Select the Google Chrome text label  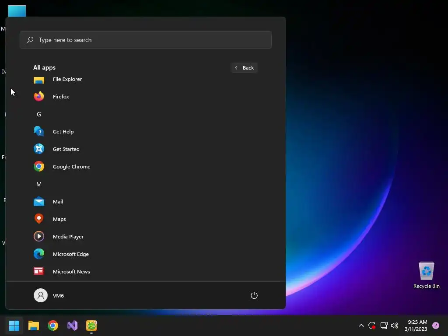(71, 167)
